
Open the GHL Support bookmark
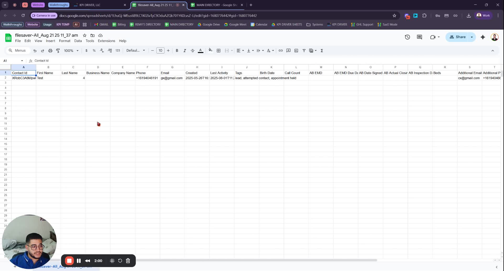click(362, 25)
